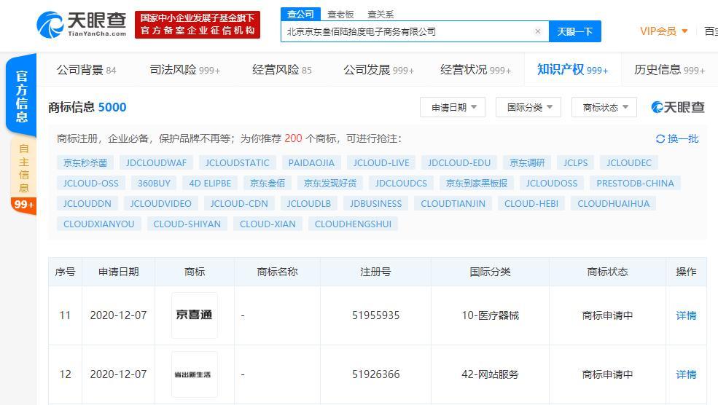Select the JCLOUDOSS trademark tag

pyautogui.click(x=552, y=183)
